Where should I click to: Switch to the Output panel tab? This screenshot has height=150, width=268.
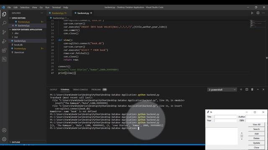(53, 90)
